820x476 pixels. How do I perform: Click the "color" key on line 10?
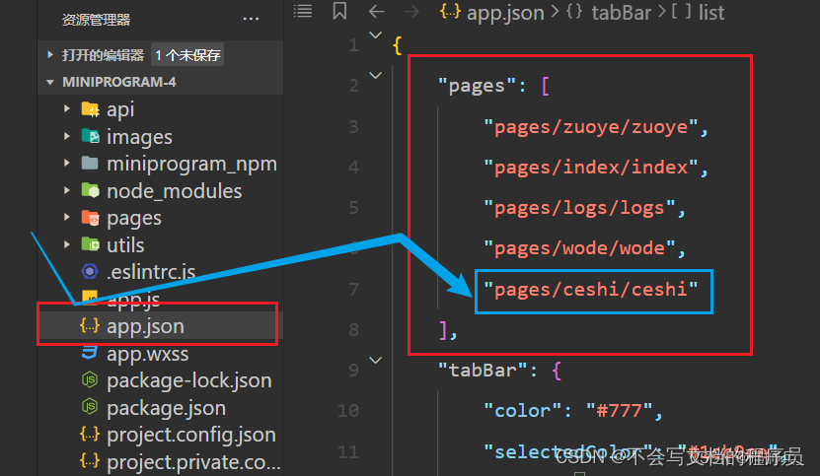(522, 411)
